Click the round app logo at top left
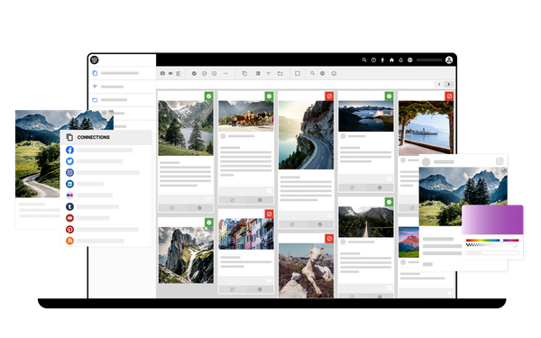 click(95, 60)
